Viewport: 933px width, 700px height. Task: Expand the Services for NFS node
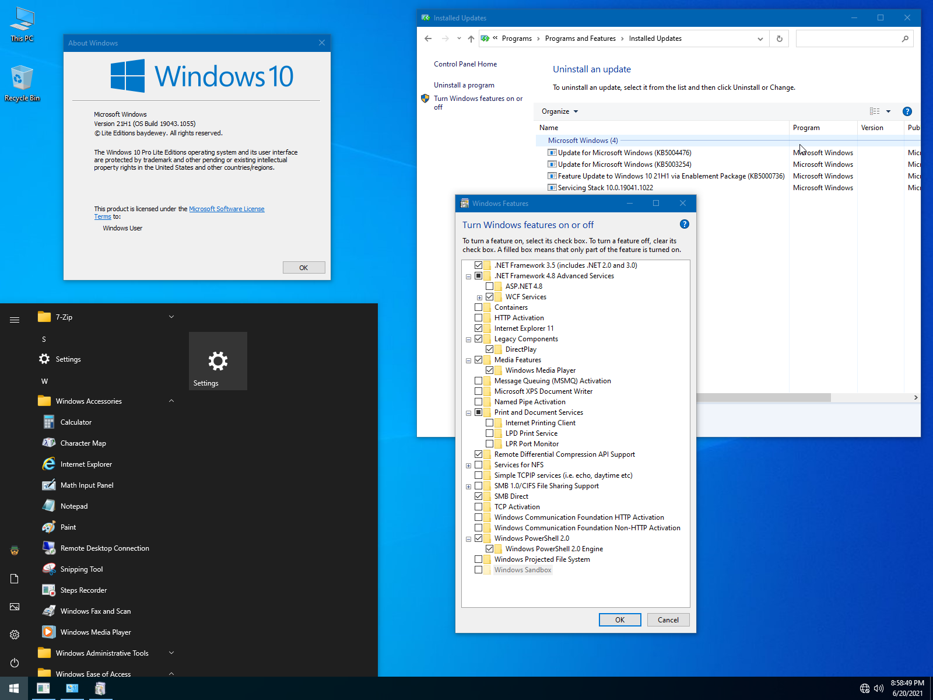click(x=468, y=465)
